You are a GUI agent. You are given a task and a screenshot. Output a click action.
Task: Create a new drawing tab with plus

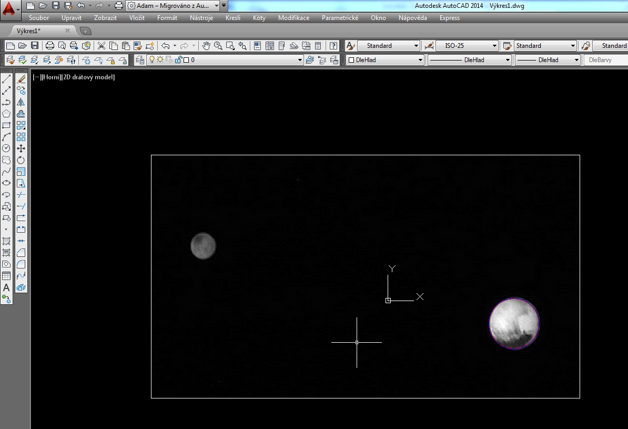click(x=85, y=31)
